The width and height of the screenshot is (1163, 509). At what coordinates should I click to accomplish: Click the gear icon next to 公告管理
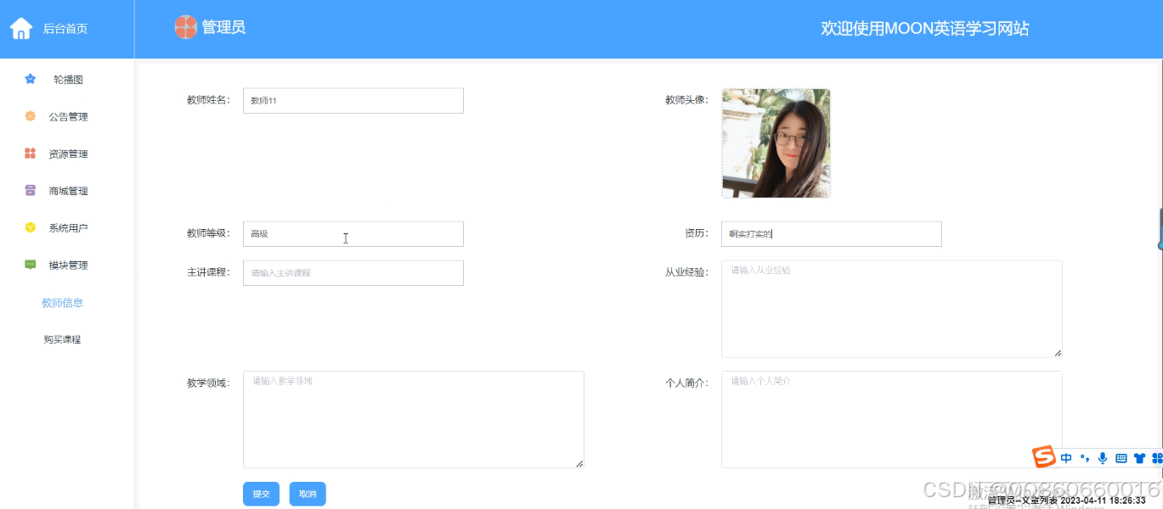31,116
